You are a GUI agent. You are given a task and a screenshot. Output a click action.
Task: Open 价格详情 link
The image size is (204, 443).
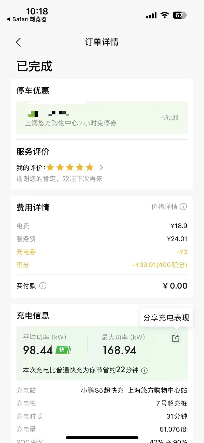(x=164, y=207)
